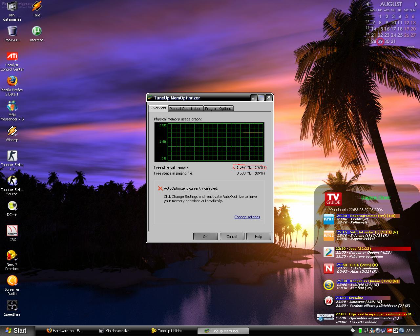Launch Winamp from the desktop
This screenshot has height=336, width=420.
tap(12, 134)
